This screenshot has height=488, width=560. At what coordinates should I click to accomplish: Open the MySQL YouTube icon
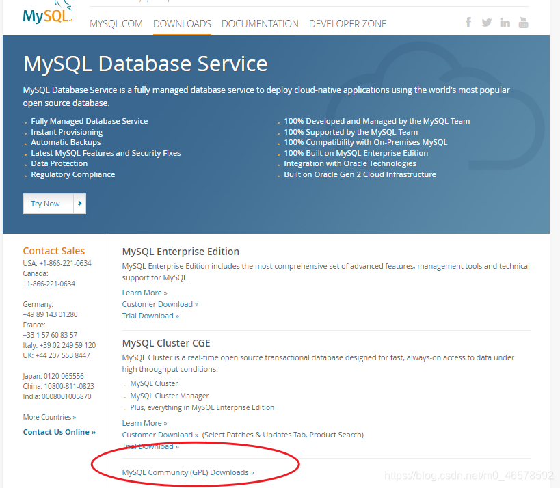click(523, 23)
